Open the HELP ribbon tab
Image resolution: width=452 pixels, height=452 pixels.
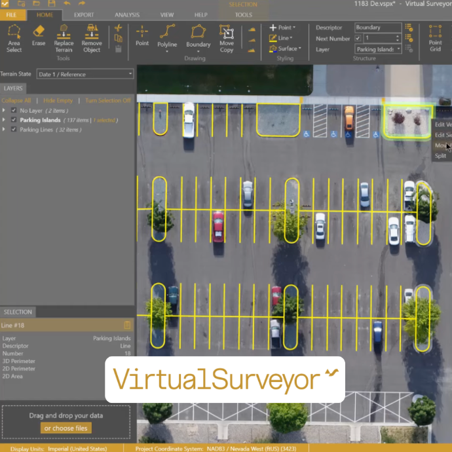point(201,14)
